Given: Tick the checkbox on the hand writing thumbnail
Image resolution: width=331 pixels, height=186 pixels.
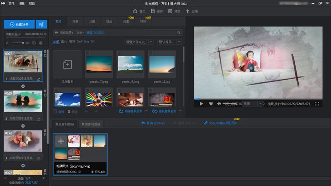Looking at the screenshot, I should point(119,90).
